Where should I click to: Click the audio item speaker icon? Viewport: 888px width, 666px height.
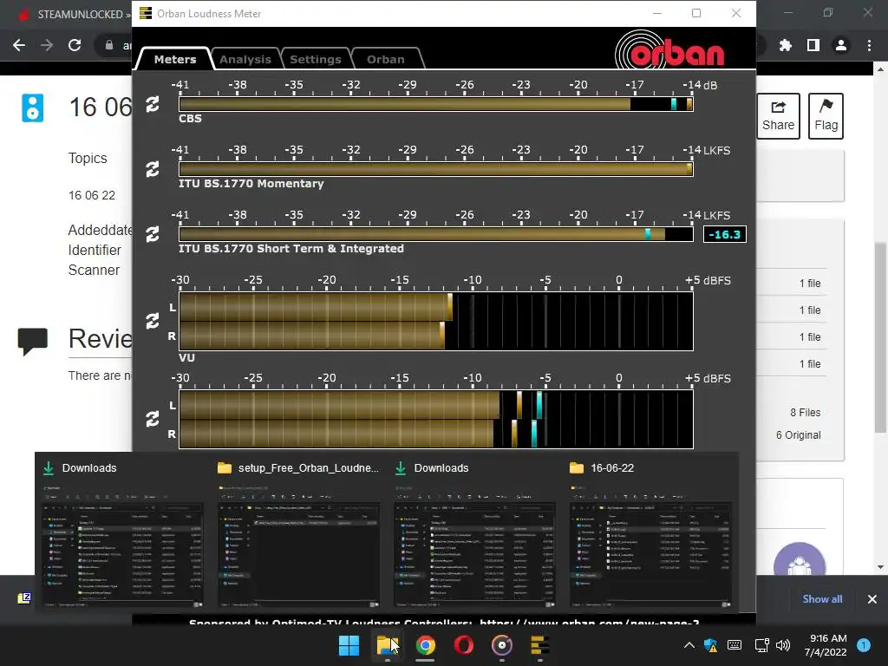coord(32,108)
